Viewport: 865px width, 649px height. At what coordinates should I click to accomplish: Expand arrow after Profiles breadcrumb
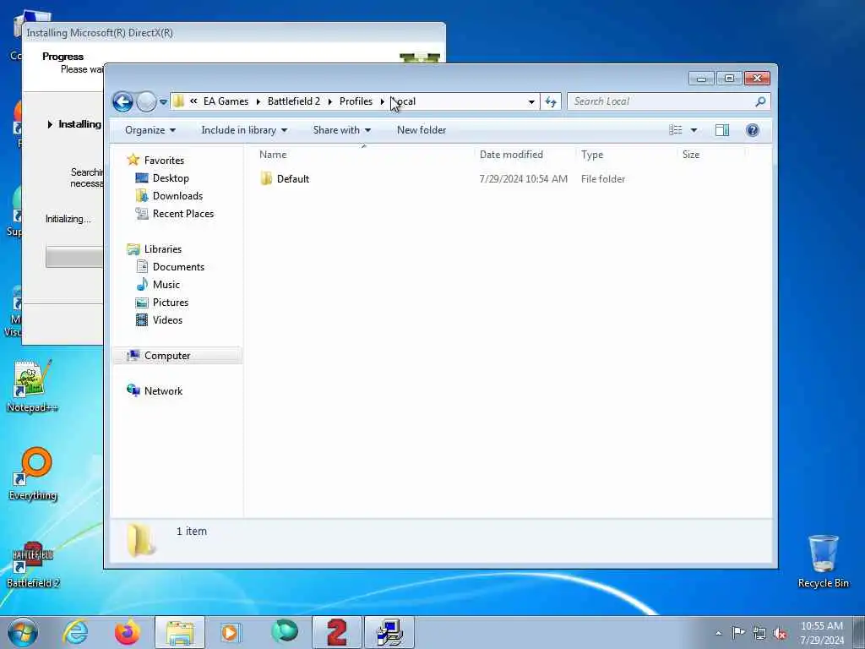click(383, 101)
